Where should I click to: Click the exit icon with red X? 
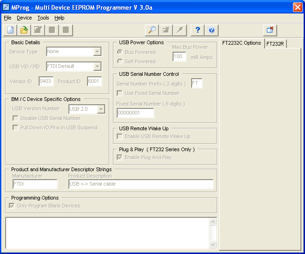(x=270, y=30)
